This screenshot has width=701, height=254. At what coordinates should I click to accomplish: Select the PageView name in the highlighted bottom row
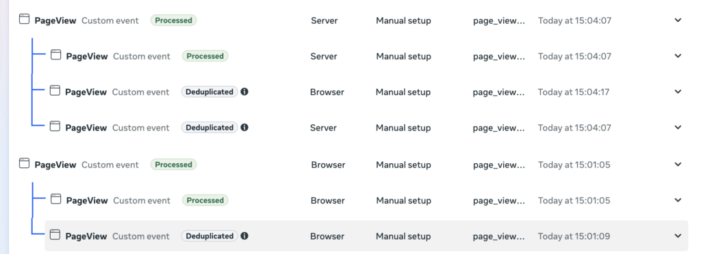tap(86, 236)
